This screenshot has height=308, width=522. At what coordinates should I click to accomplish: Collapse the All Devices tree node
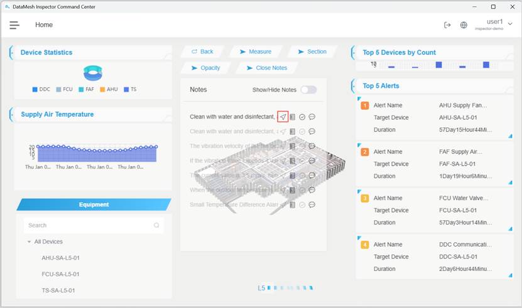[x=29, y=242]
